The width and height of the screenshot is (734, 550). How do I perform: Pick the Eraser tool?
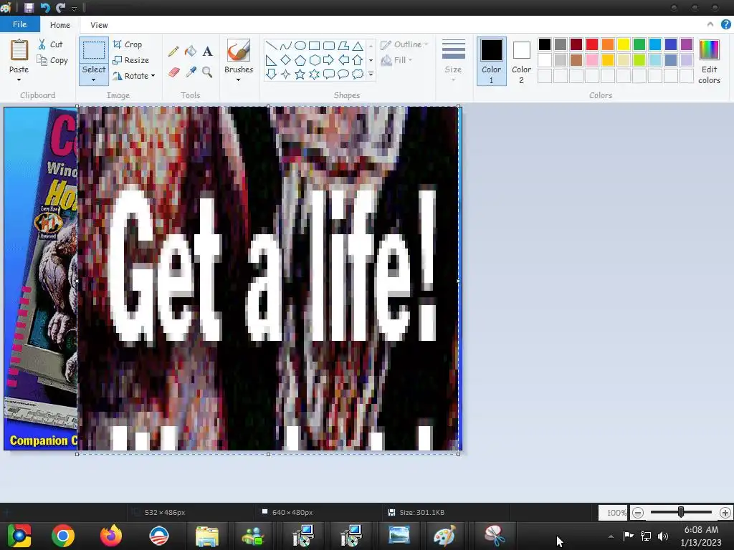pyautogui.click(x=173, y=72)
